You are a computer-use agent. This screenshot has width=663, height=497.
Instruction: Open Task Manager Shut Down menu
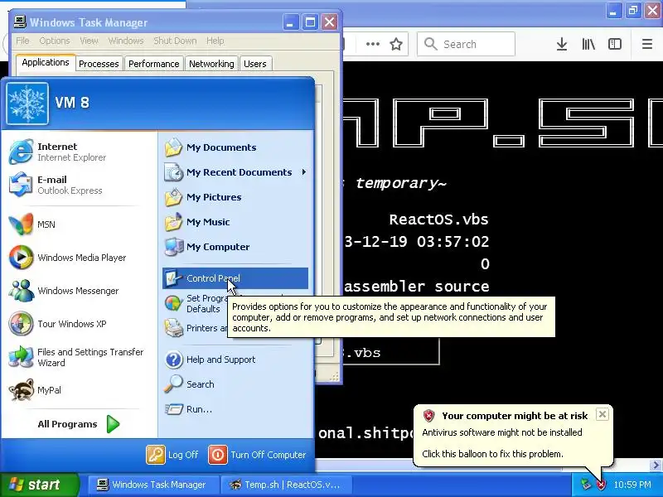[x=175, y=41]
